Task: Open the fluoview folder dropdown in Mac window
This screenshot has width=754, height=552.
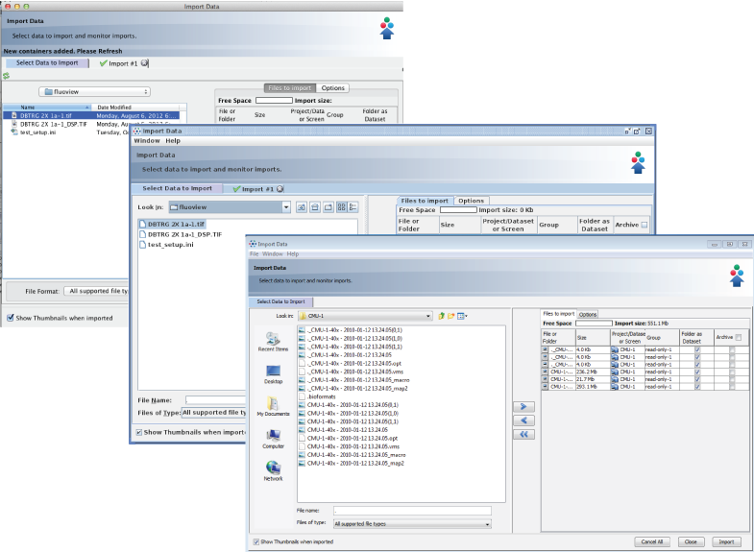Action: coord(101,92)
